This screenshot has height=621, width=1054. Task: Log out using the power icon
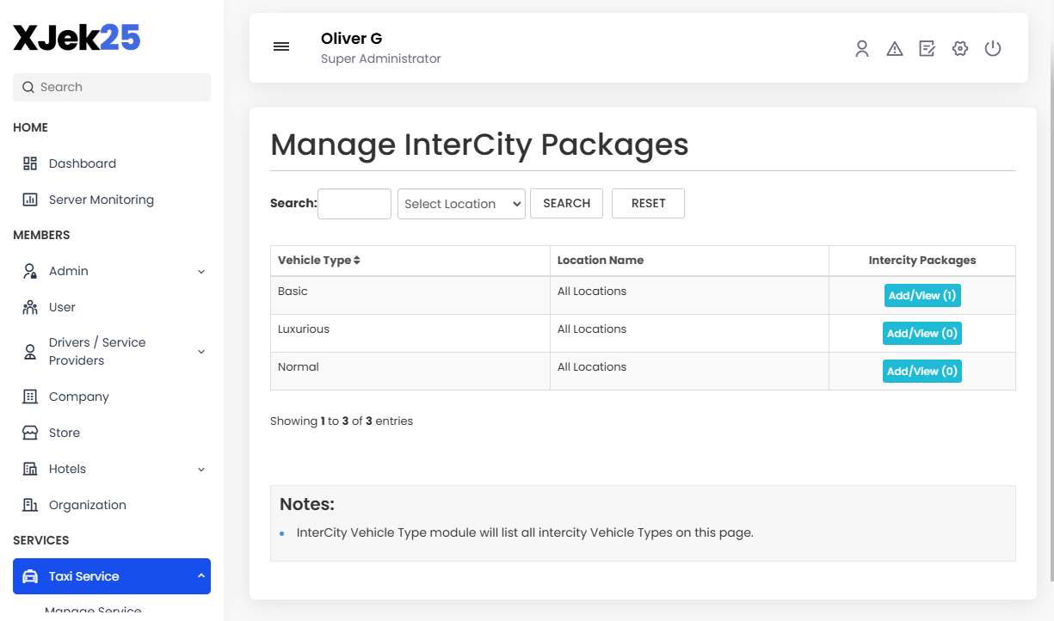coord(993,49)
